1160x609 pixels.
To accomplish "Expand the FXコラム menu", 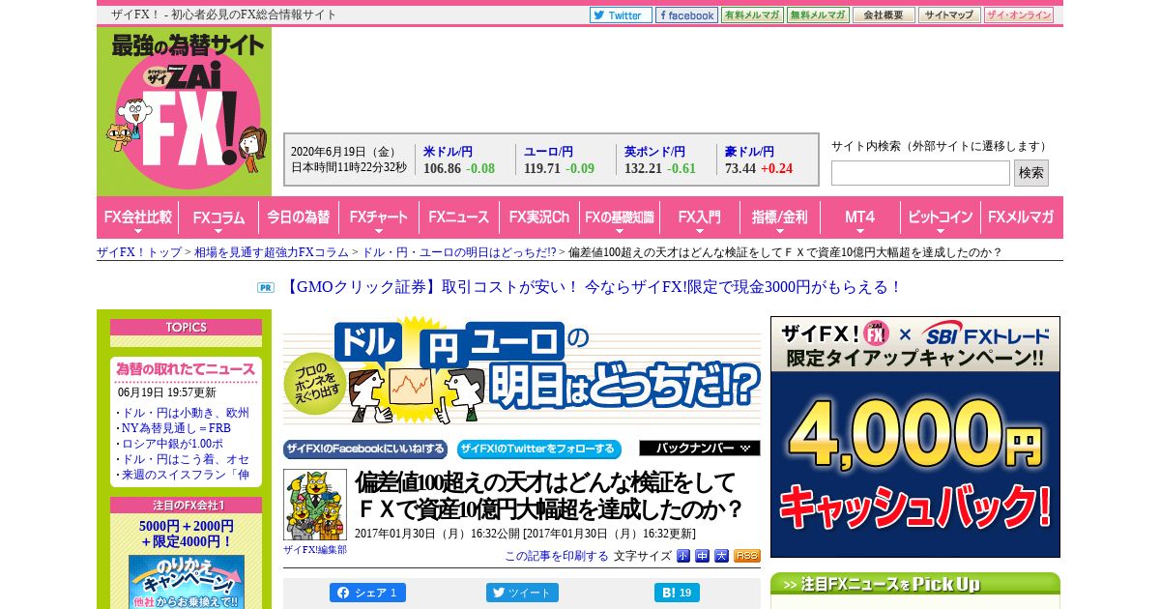I will click(218, 217).
